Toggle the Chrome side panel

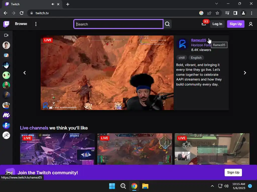pos(235,13)
